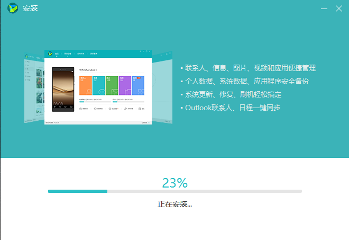Viewport: 349px width, 240px height.
Task: Click the blue apps tile in preview
Action: 137,85
